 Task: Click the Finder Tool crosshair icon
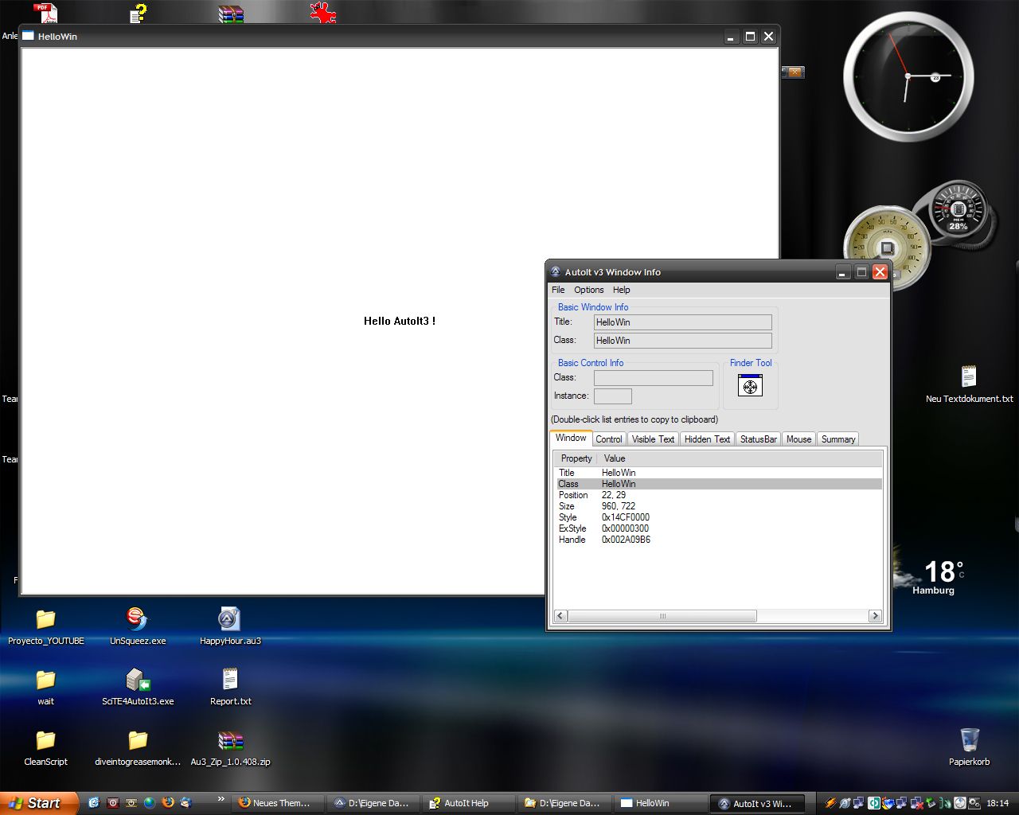pos(750,386)
